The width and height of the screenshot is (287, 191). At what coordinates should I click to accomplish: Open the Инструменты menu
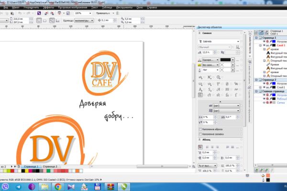point(124,8)
